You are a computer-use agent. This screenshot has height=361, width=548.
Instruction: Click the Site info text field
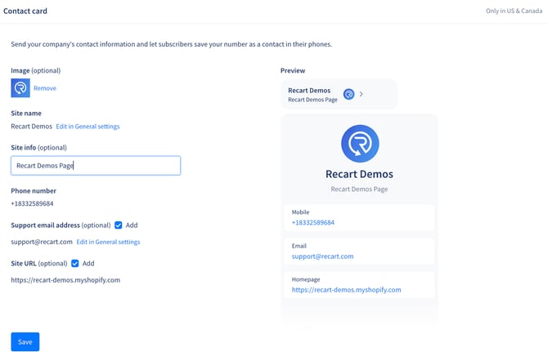(96, 166)
